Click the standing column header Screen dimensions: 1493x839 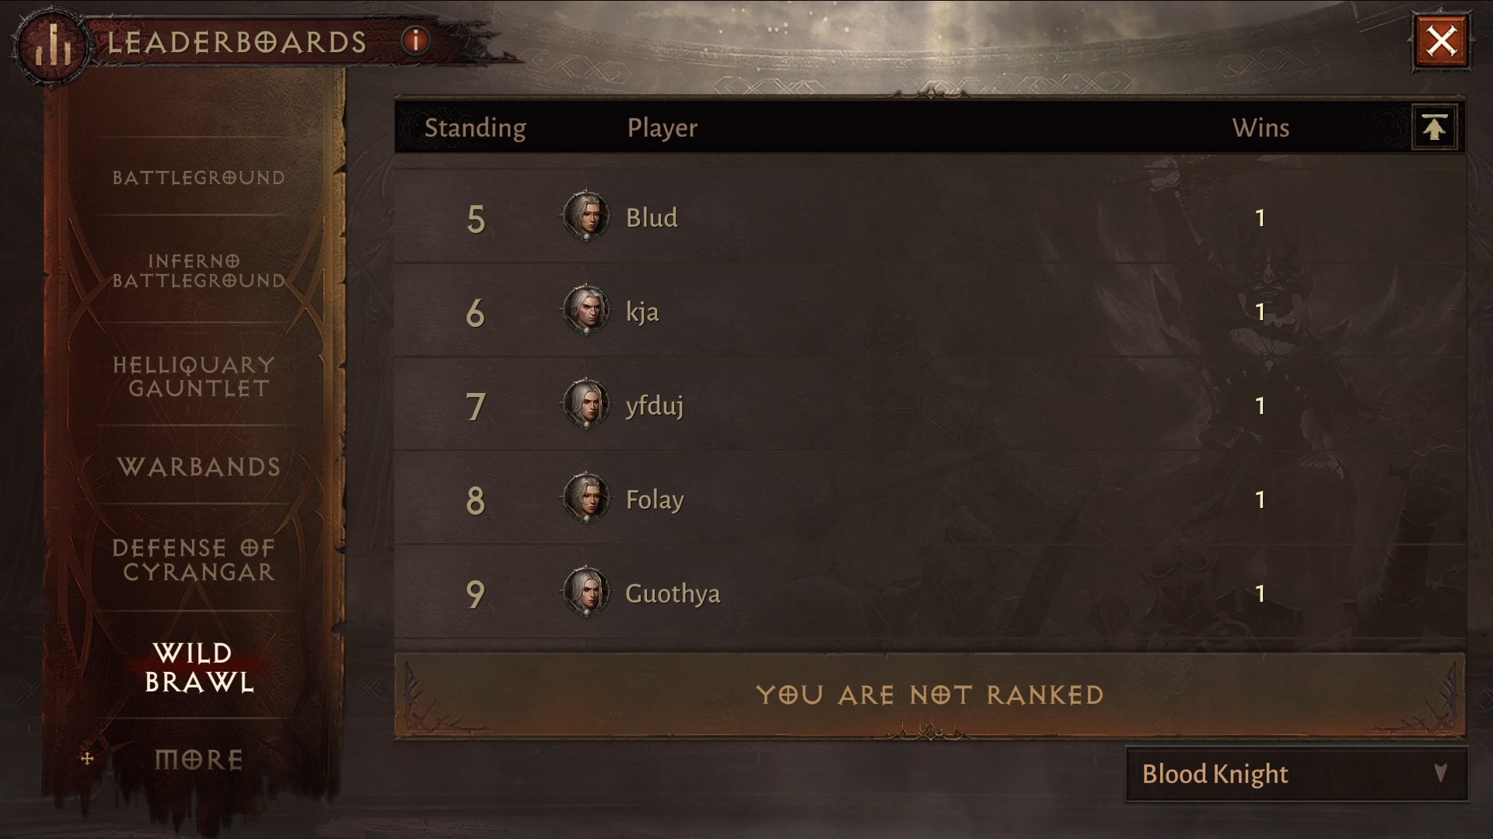[475, 127]
